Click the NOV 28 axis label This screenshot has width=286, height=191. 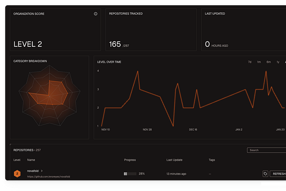(147, 129)
